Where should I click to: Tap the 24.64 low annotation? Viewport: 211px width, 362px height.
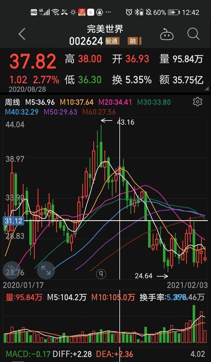point(143,276)
